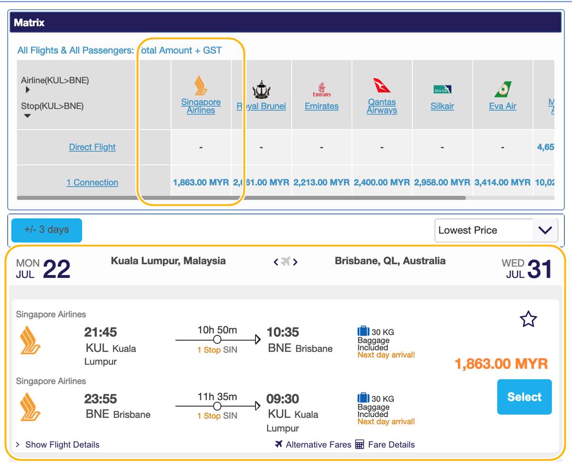572x462 pixels.
Task: Open the Lowest Price sort dropdown
Action: coord(496,231)
